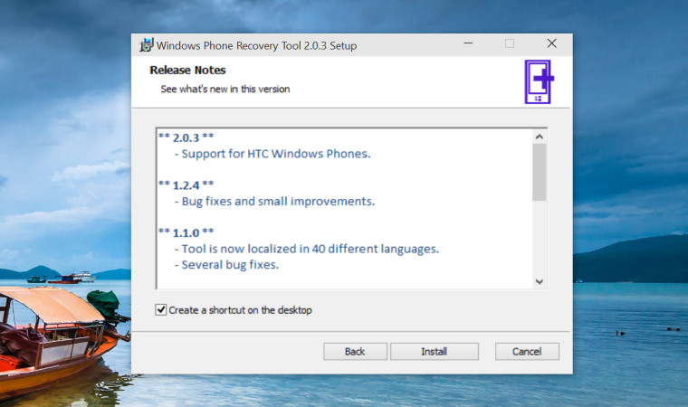Viewport: 688px width, 407px height.
Task: Select the "Several bug fixes." line
Action: [x=227, y=264]
